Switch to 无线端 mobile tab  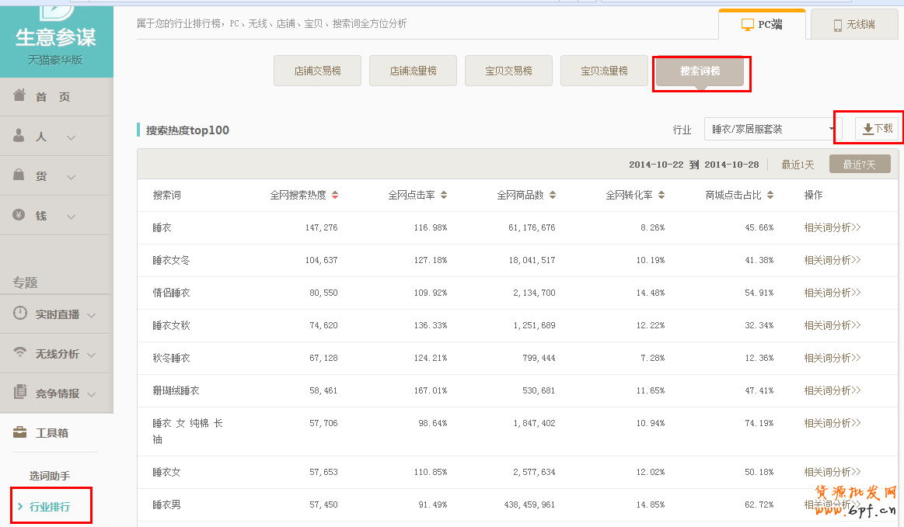[853, 25]
